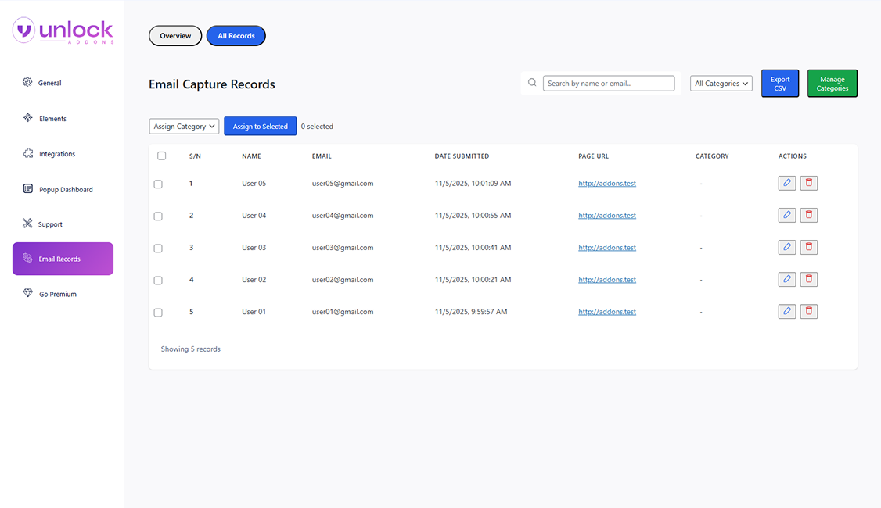Delete User 01's record using the trash icon

click(808, 311)
